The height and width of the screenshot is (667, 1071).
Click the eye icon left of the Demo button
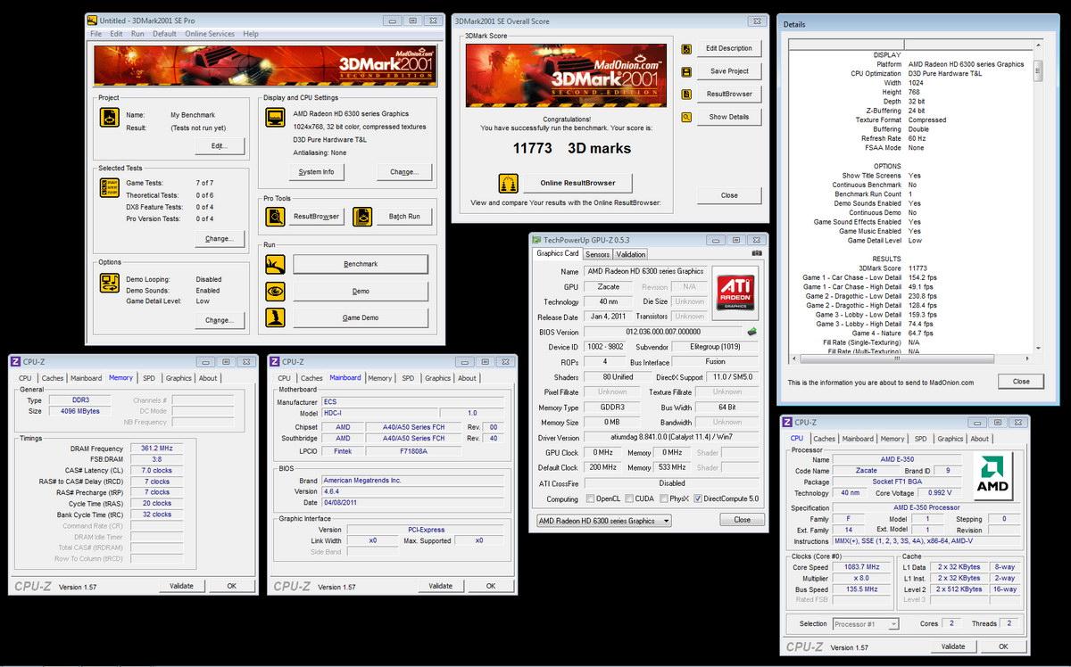click(x=276, y=291)
